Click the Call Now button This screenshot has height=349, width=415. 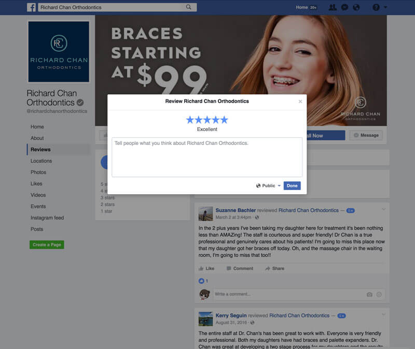pos(326,135)
